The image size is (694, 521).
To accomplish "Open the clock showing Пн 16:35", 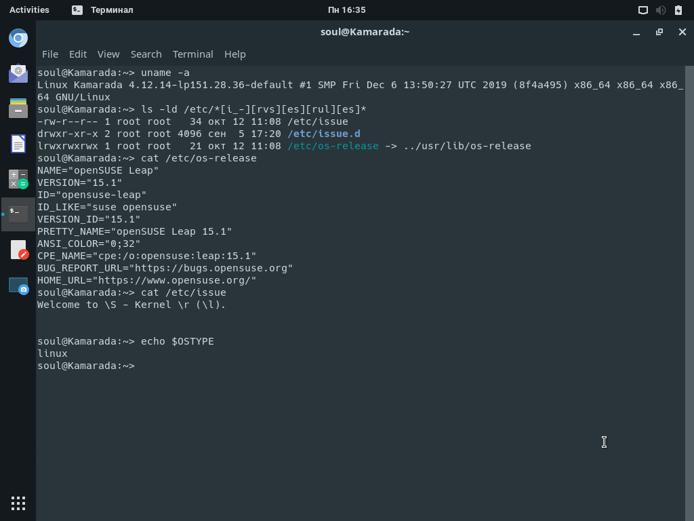I will (346, 9).
